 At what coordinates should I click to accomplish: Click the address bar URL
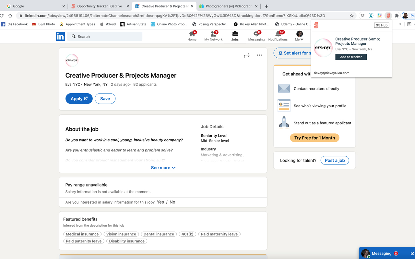(175, 16)
